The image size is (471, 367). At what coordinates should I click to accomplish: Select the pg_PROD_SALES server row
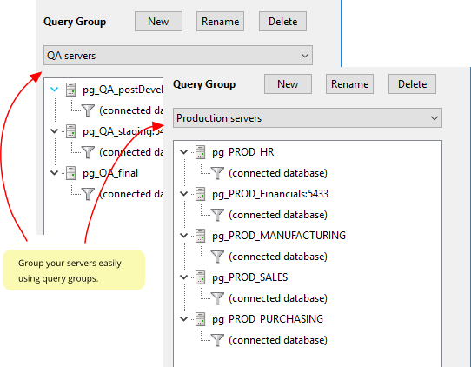pos(250,277)
